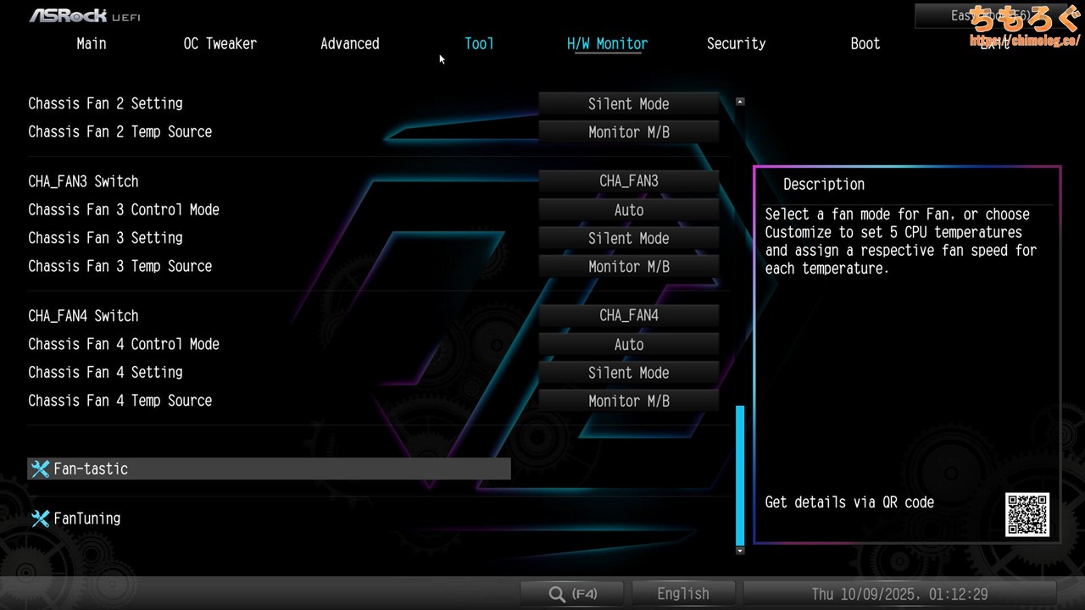Open the Boot tab
This screenshot has height=610, width=1085.
pos(865,44)
